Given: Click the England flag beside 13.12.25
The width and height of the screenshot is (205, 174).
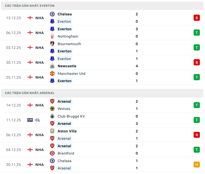Looking at the screenshot, I should tap(30, 18).
